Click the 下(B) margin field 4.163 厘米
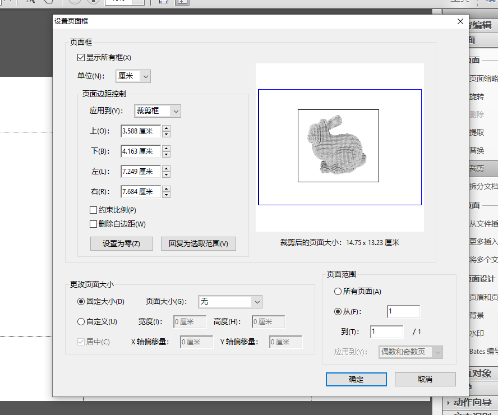The width and height of the screenshot is (498, 415). (141, 151)
